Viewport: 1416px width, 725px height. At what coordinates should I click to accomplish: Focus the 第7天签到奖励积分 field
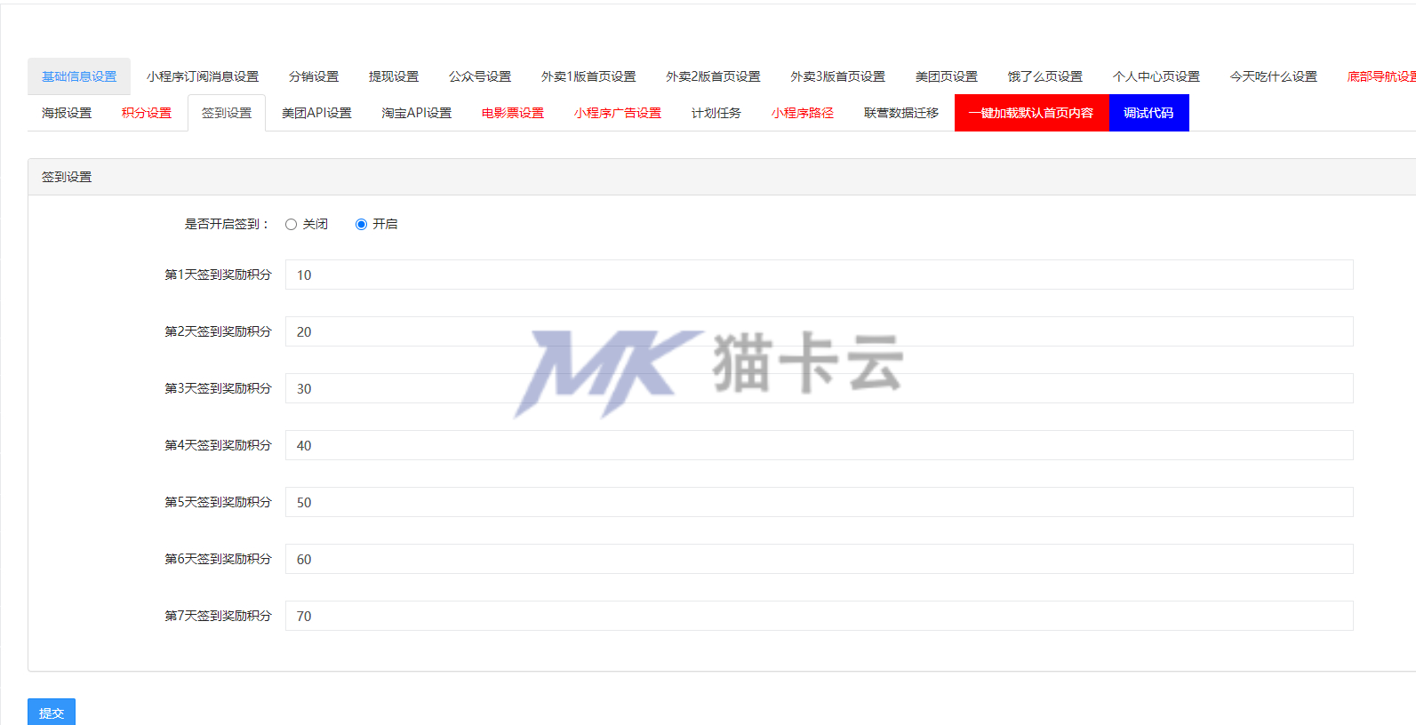click(819, 616)
